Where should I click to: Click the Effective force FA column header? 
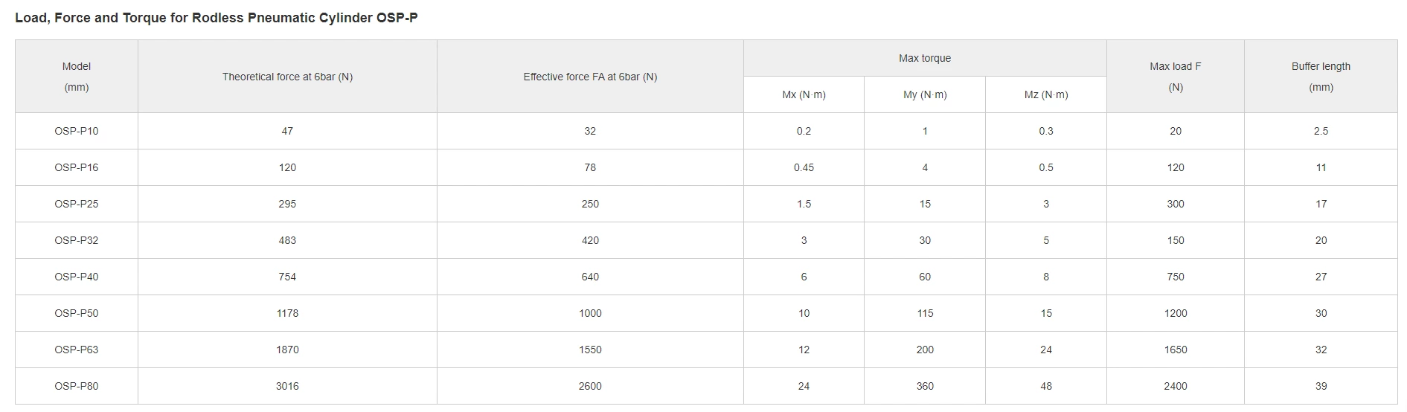pyautogui.click(x=590, y=77)
